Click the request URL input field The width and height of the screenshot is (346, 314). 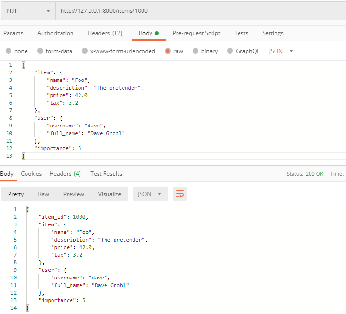click(199, 11)
